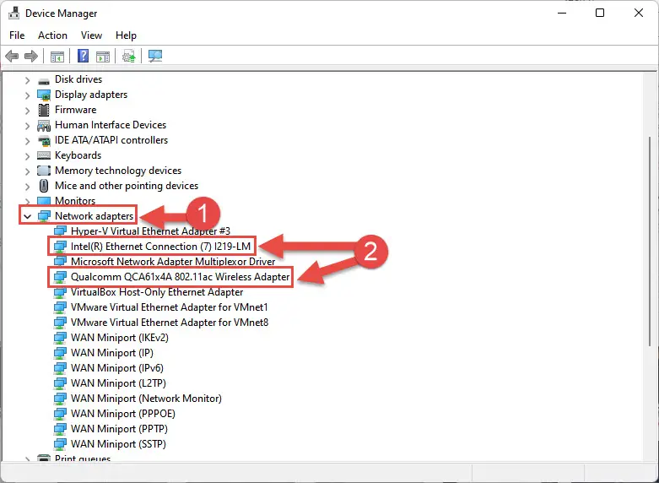Select VMware Virtual Ethernet Adapter for VMnet8
Viewport: 659px width, 483px height.
(x=170, y=323)
